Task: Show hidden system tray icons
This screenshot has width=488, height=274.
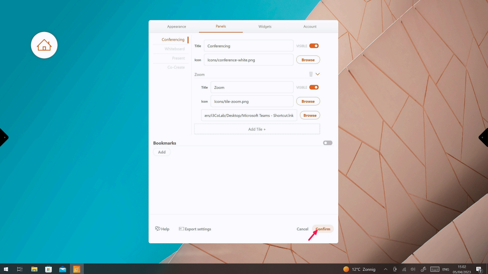Action: [385, 269]
